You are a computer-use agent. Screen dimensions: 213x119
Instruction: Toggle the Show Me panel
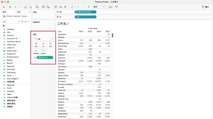[x=205, y=7]
